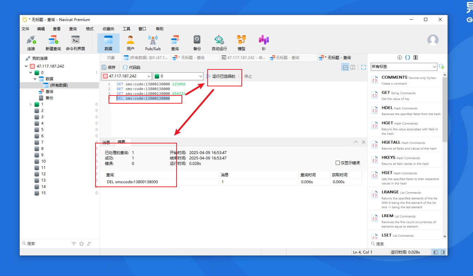Click the 新建查询 new query icon

click(x=53, y=43)
